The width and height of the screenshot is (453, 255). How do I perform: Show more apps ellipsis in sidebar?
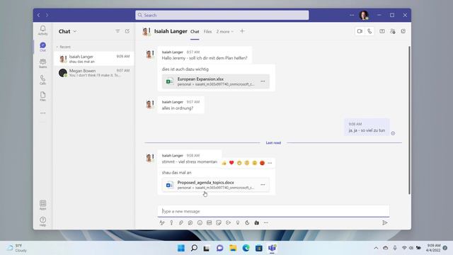(x=42, y=113)
